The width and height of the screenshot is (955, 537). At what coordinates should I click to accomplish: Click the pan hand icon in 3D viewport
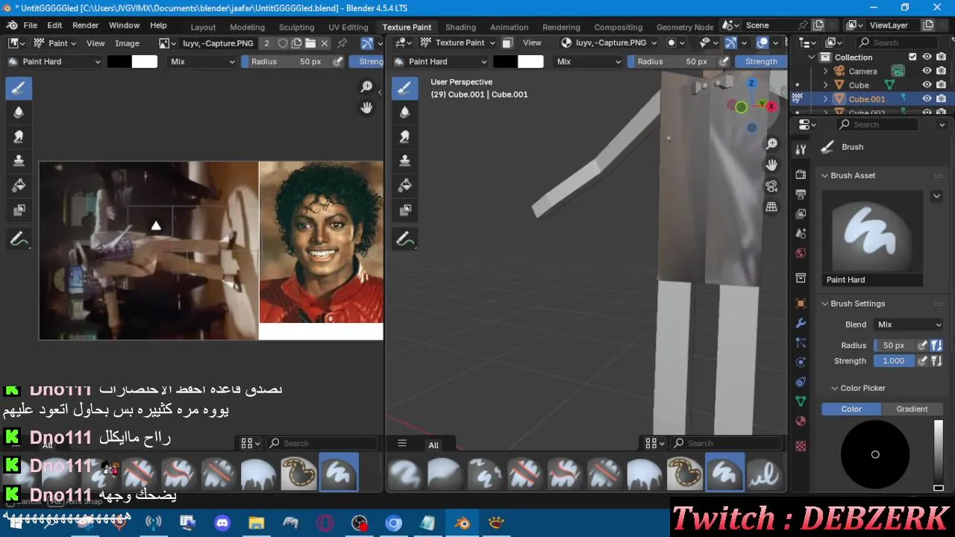point(771,165)
